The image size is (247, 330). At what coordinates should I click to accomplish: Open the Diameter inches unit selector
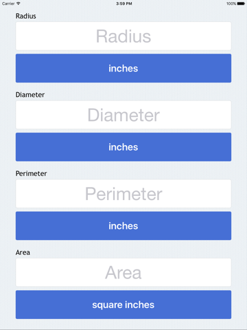pyautogui.click(x=123, y=147)
